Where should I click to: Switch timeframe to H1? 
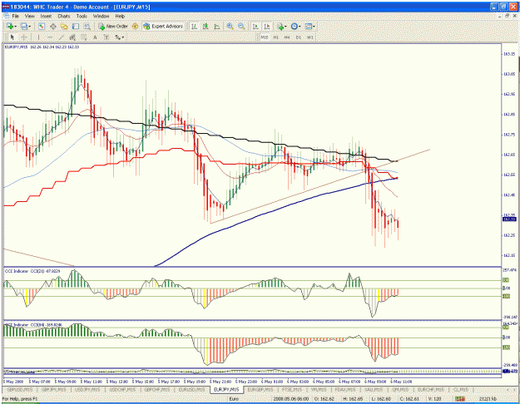tap(276, 37)
